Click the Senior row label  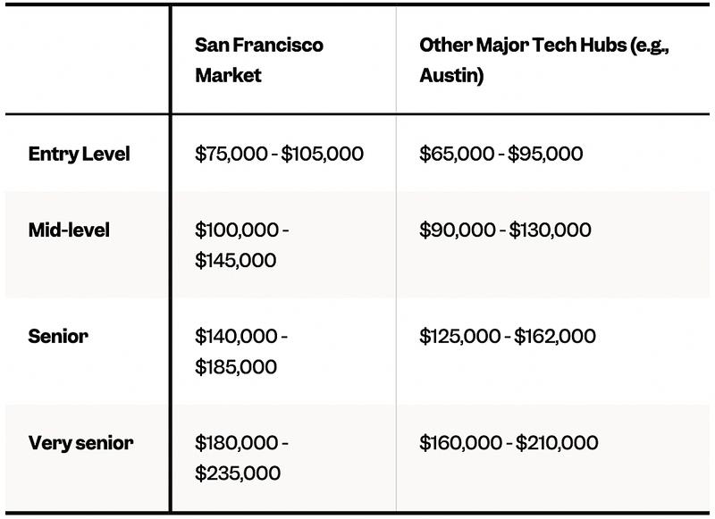click(x=58, y=337)
